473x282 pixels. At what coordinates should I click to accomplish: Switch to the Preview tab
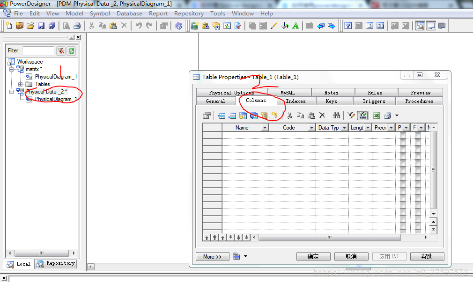pos(421,93)
